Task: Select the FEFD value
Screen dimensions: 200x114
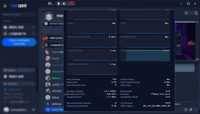Action: click(168, 103)
